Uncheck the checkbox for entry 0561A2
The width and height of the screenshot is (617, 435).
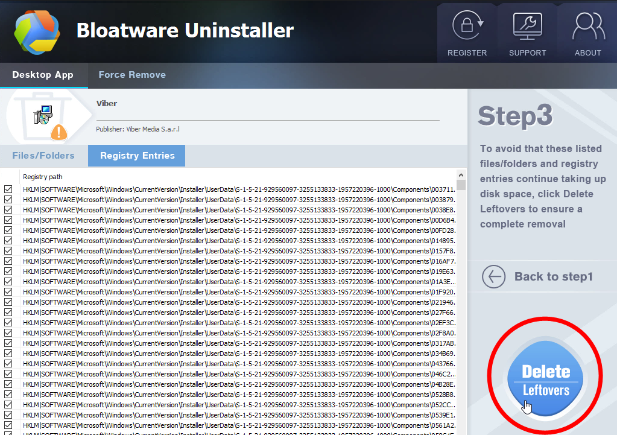[8, 425]
